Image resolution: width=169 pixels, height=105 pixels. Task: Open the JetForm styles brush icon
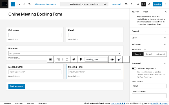point(149,4)
